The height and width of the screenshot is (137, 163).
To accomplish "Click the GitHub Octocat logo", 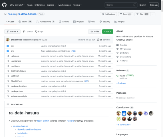I will 4,5.
